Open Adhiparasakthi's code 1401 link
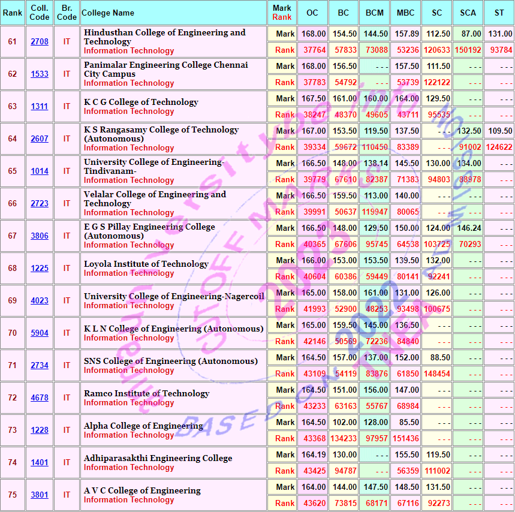 click(x=40, y=463)
